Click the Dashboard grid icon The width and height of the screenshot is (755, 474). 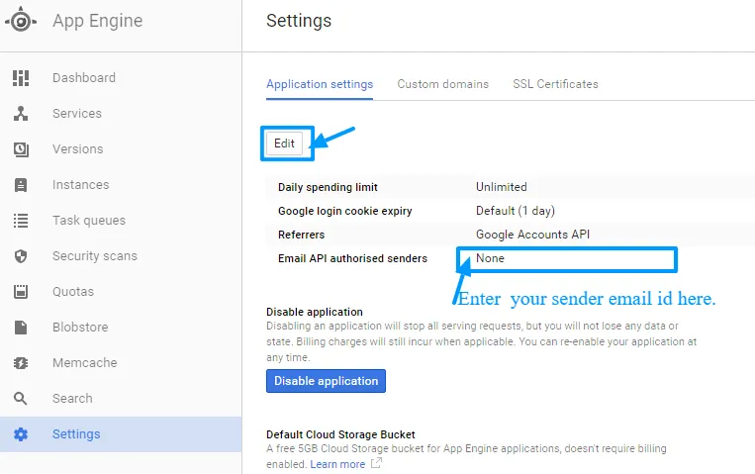click(x=21, y=78)
